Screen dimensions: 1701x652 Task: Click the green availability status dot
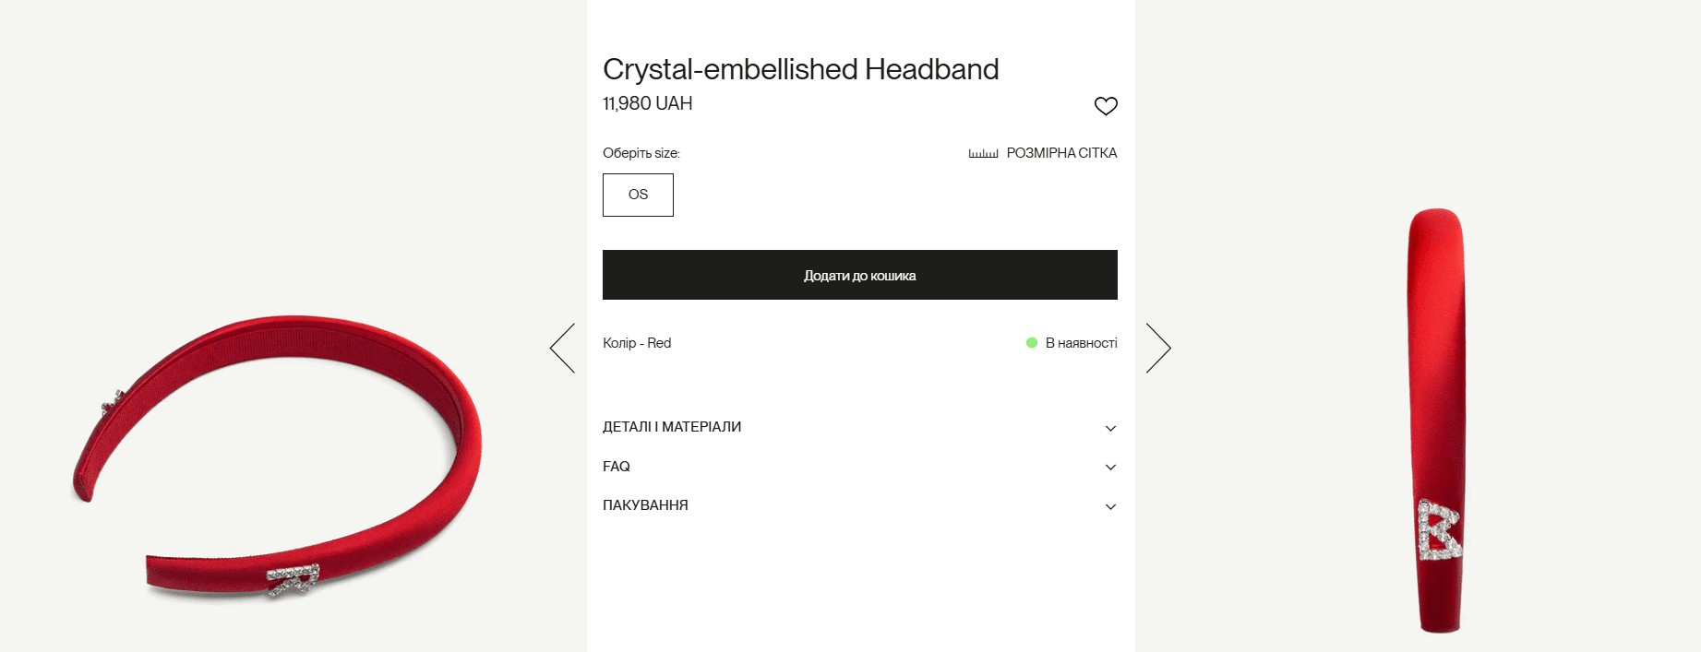[x=1032, y=343]
